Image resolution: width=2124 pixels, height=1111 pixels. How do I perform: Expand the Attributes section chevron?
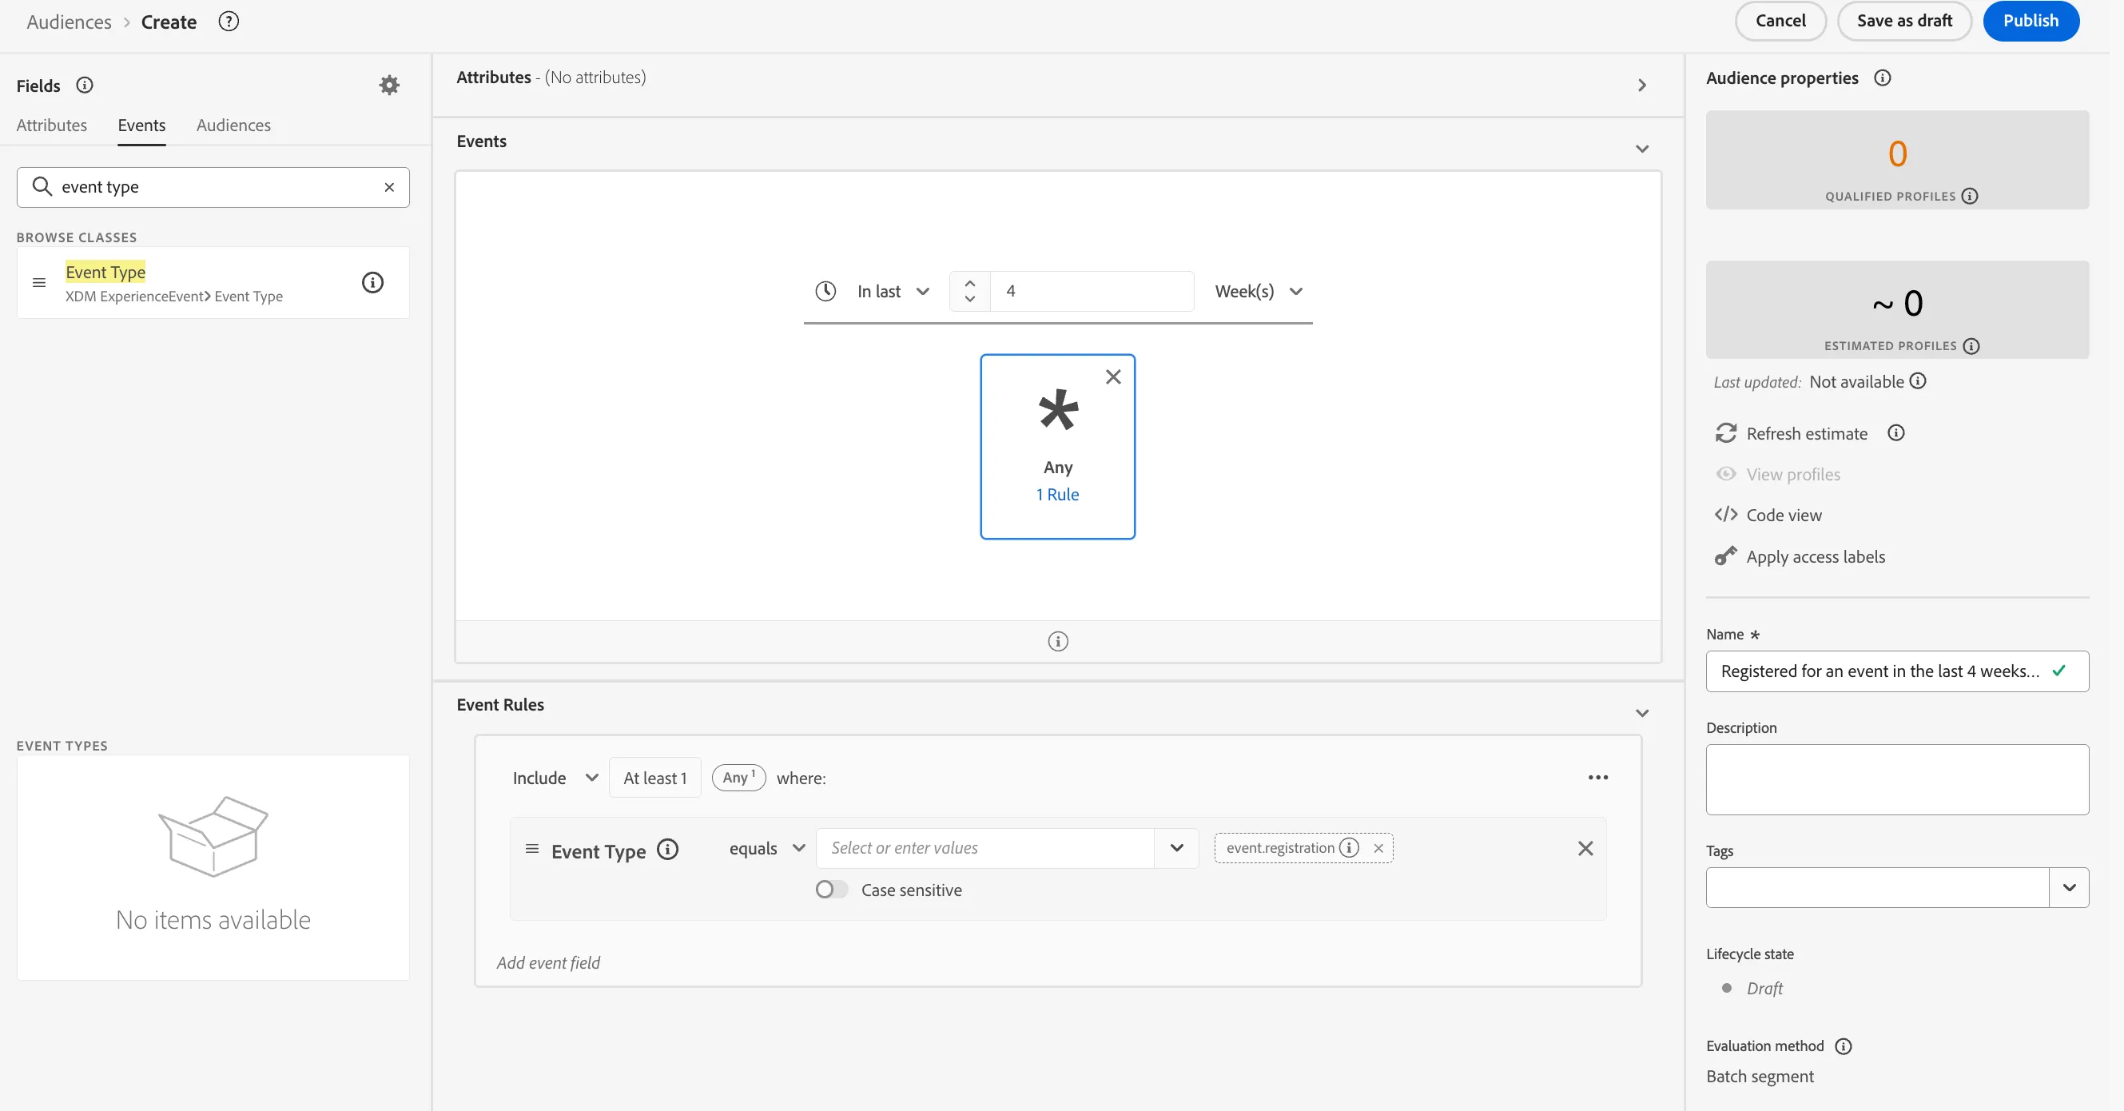(1641, 86)
